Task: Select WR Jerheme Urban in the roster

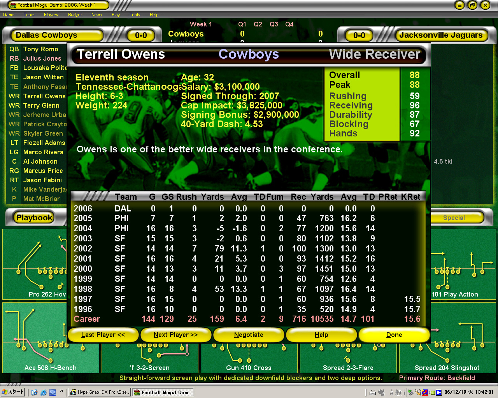Action: pos(37,115)
